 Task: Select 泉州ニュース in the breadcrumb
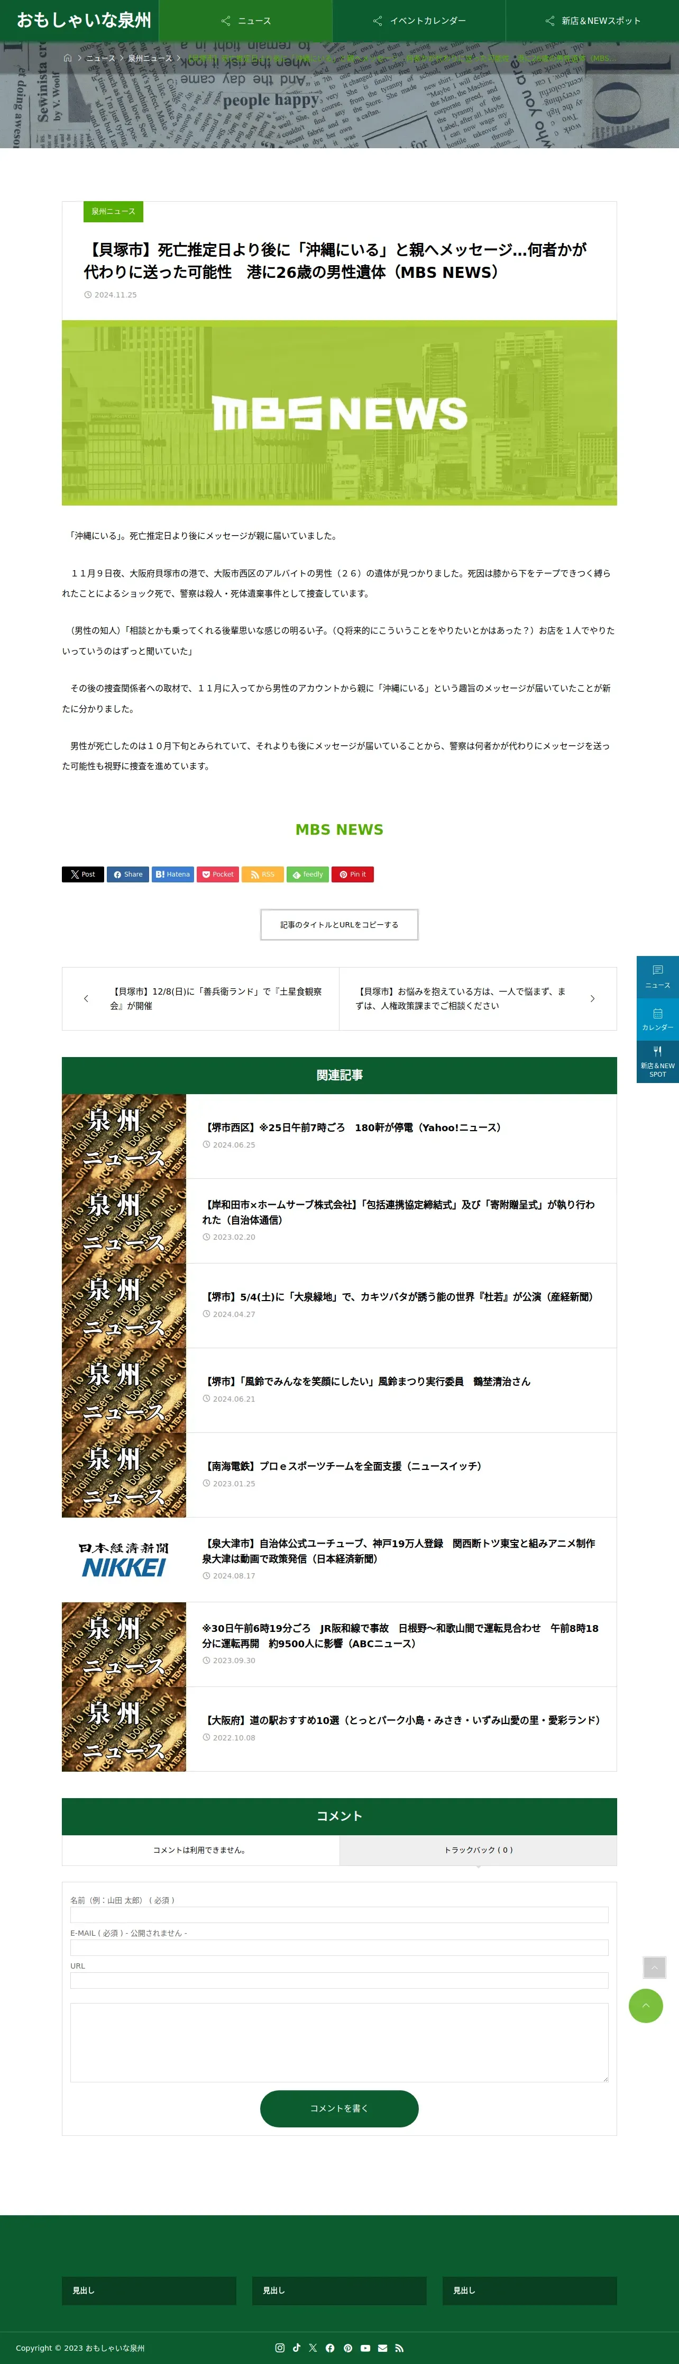click(149, 58)
